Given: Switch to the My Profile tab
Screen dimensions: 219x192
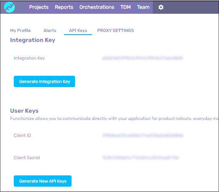Looking at the screenshot, I should [x=20, y=30].
